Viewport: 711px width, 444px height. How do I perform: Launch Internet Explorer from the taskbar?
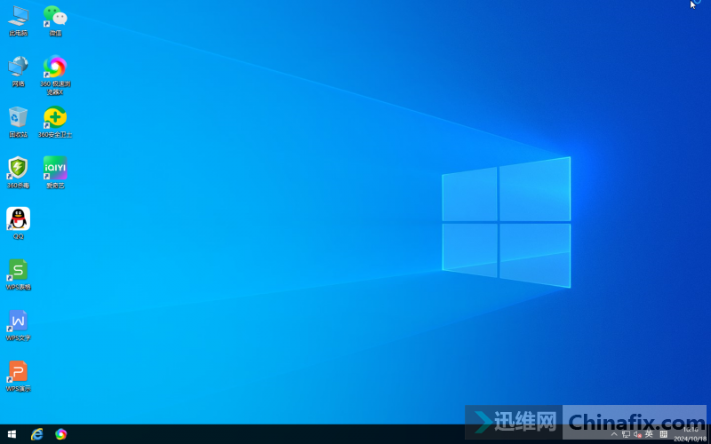point(36,434)
